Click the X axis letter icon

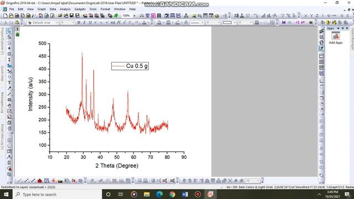[306, 16]
